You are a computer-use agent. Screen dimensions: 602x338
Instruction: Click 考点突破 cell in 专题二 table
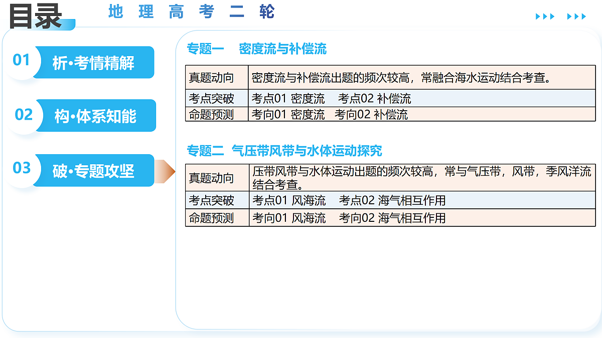(217, 200)
